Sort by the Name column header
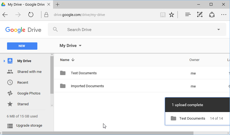This screenshot has height=135, width=230. 65,60
